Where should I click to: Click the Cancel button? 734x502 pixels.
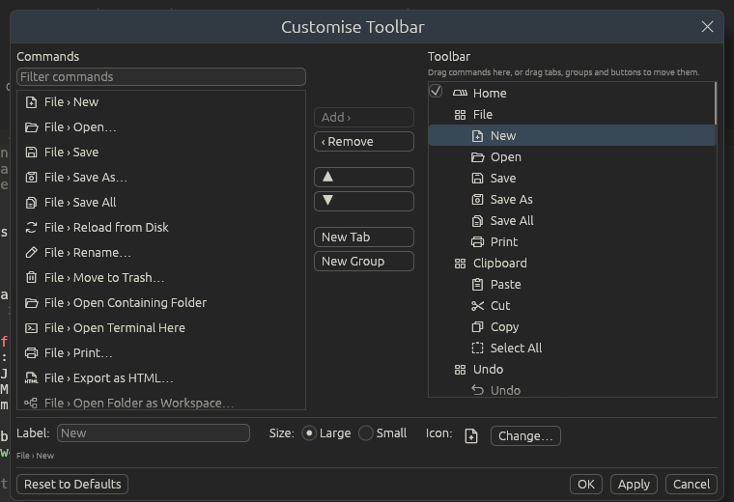point(692,485)
